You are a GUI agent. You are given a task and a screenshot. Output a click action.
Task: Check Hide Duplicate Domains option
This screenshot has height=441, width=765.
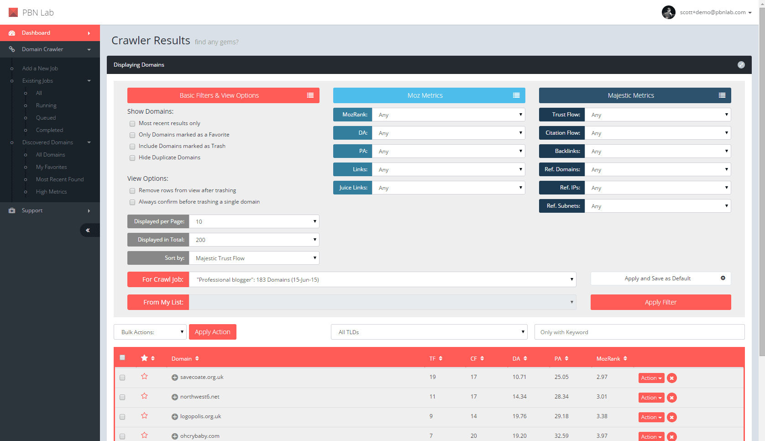(x=132, y=158)
